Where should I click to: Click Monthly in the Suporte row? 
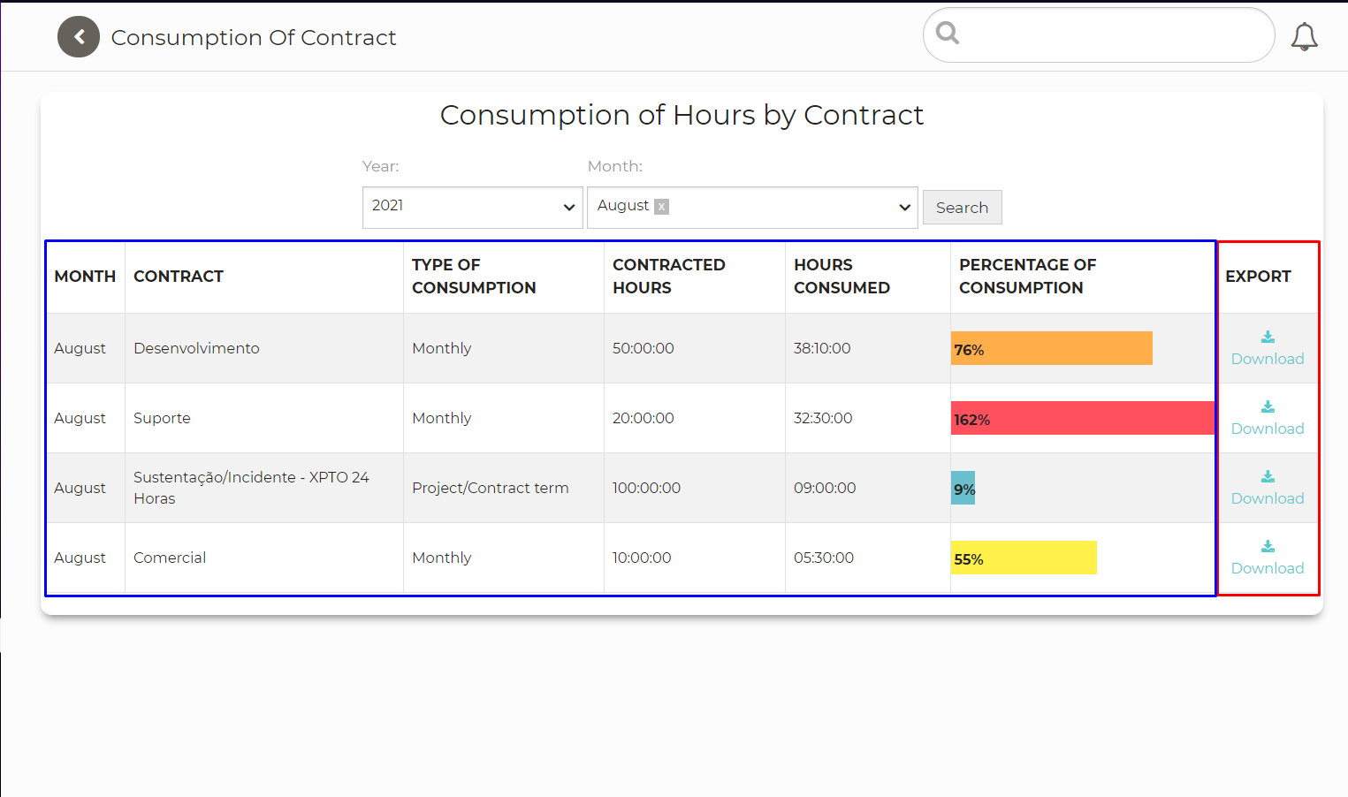pyautogui.click(x=442, y=418)
